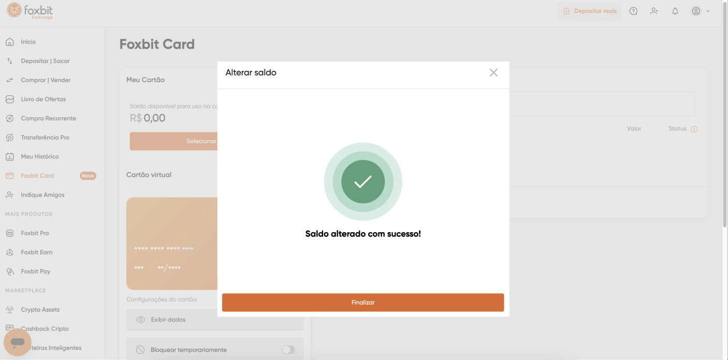Click the blocked circle icon beside Bloquear temporariamente
This screenshot has width=728, height=360.
(140, 350)
